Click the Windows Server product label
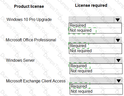 click(x=20, y=60)
